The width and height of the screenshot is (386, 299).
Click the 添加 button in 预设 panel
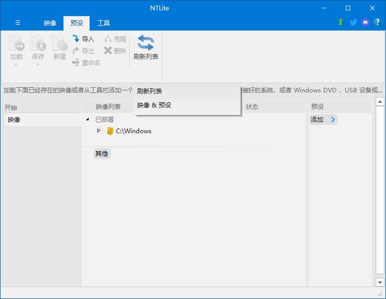click(x=323, y=120)
